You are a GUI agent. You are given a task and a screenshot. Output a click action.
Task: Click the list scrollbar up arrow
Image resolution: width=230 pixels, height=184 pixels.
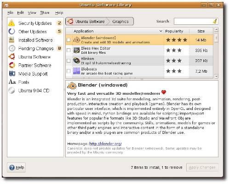(216, 29)
